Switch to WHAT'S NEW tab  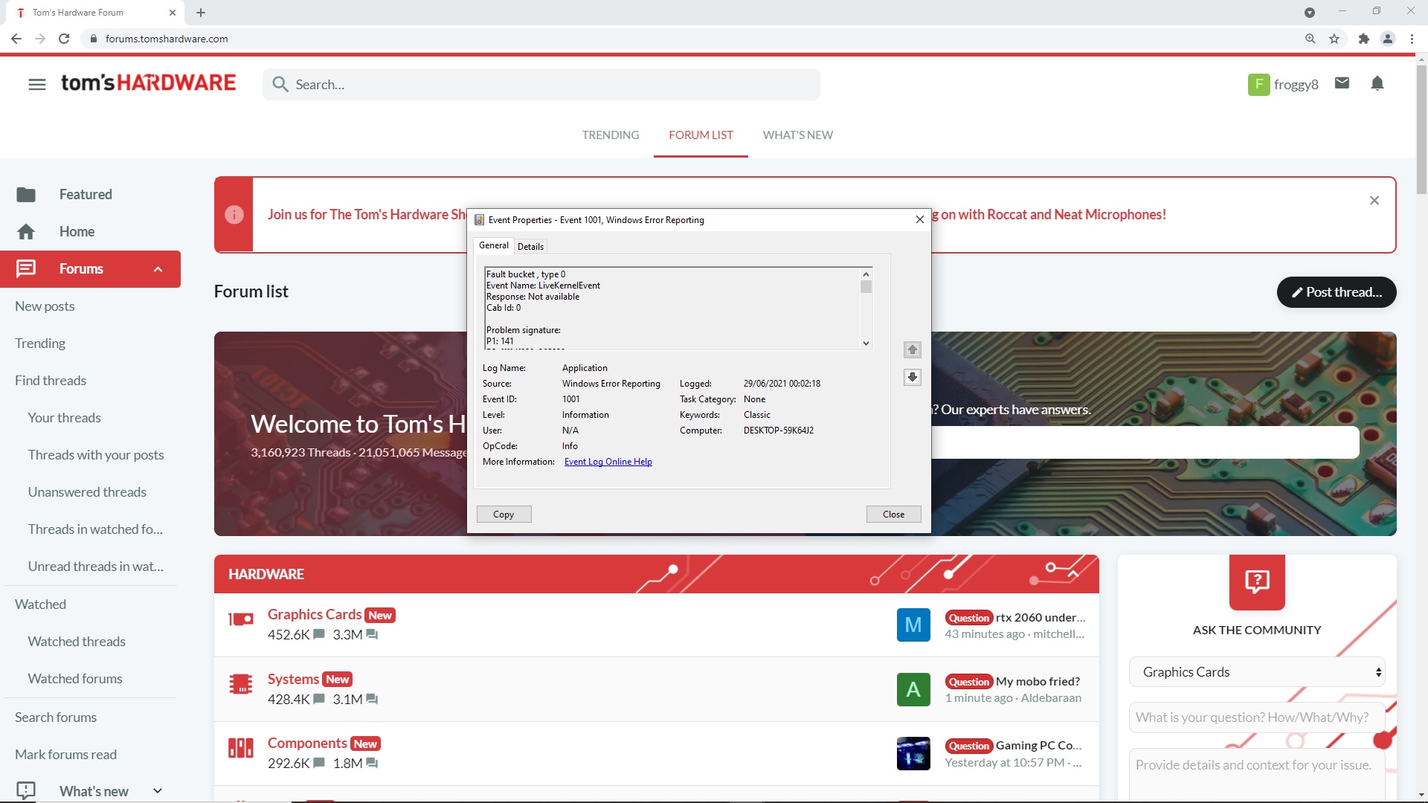(797, 135)
